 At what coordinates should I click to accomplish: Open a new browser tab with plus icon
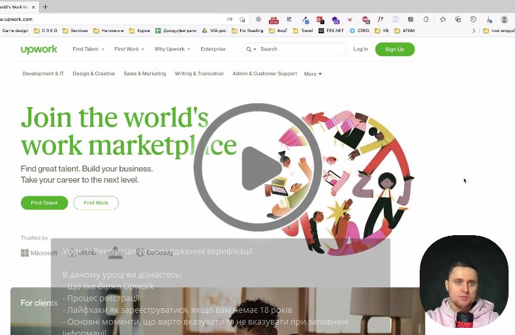pos(45,7)
